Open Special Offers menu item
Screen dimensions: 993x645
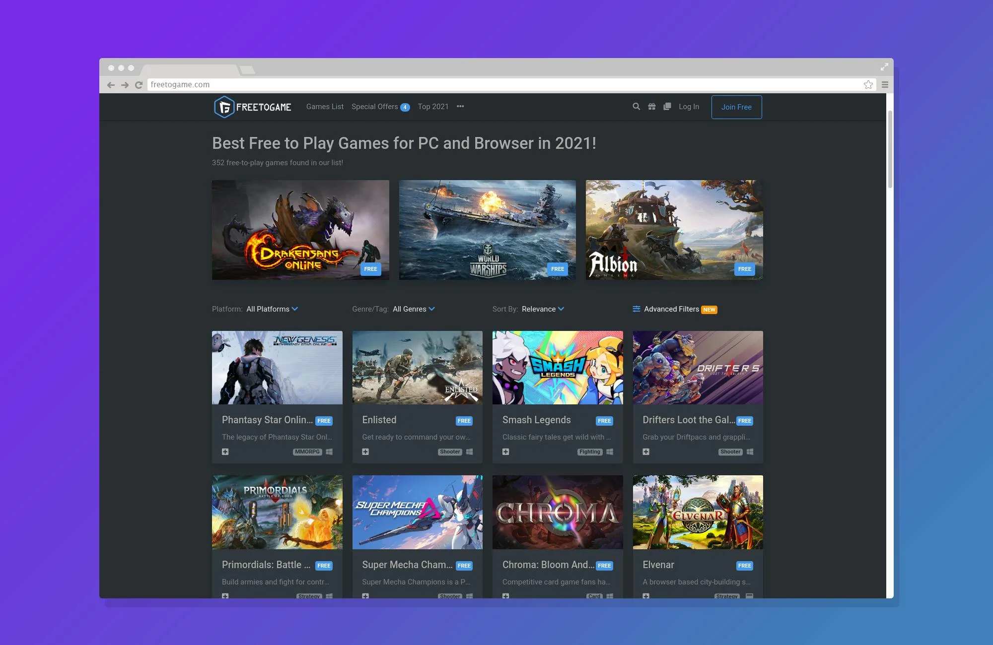[380, 107]
